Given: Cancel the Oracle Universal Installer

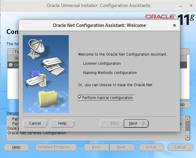Looking at the screenshot, I should coord(180,147).
